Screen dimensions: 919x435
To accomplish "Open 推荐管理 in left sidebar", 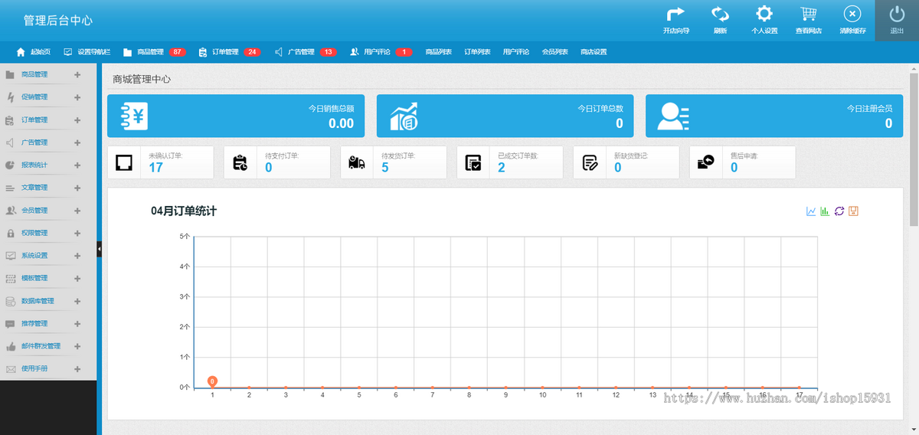I will click(x=34, y=323).
